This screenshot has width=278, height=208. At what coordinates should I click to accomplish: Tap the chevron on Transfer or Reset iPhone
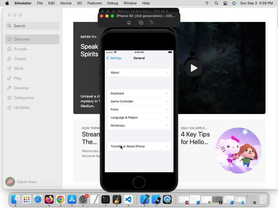click(x=167, y=146)
